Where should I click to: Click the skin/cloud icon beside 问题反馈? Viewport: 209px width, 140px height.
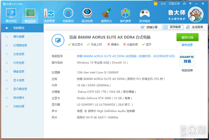[x=185, y=4]
